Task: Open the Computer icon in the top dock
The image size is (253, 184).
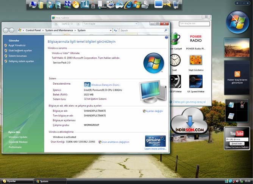Action: coord(33,5)
